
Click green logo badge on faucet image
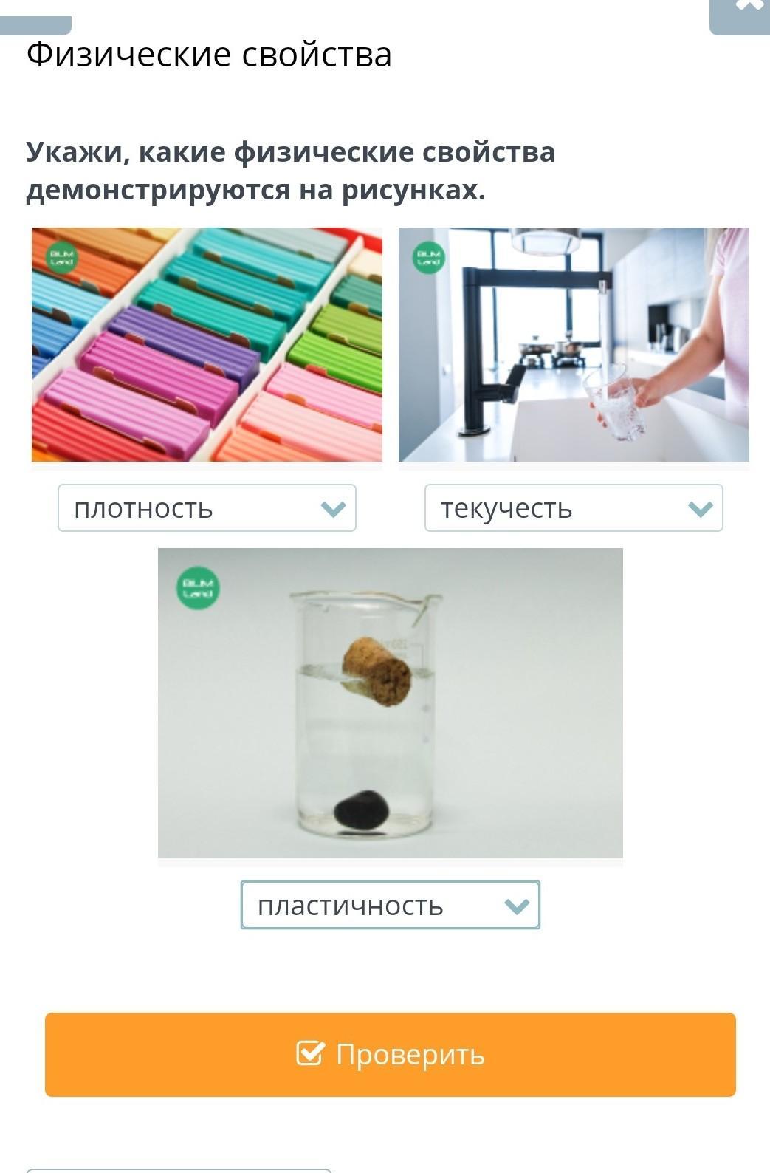coord(428,258)
